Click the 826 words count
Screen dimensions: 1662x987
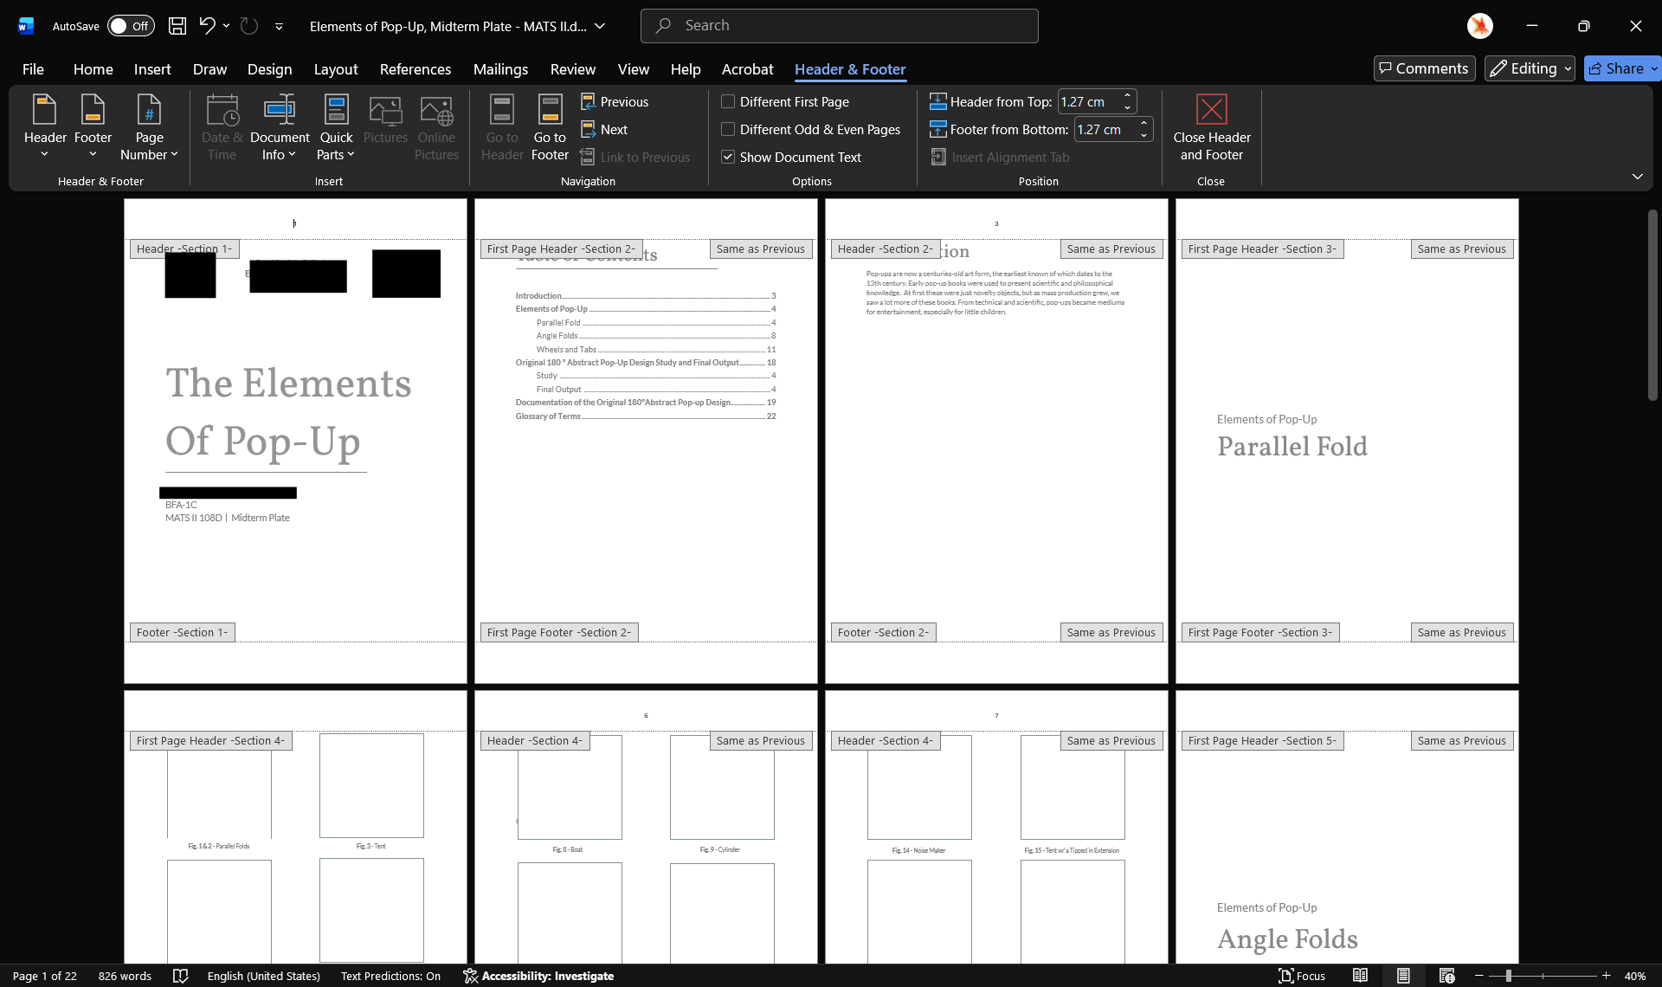click(125, 976)
